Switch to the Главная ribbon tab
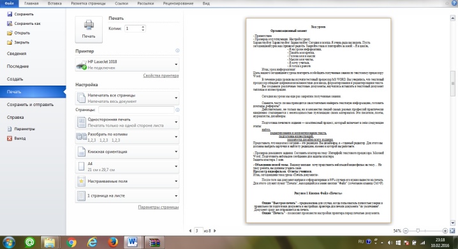Image resolution: width=458 pixels, height=249 pixels. coord(31,3)
